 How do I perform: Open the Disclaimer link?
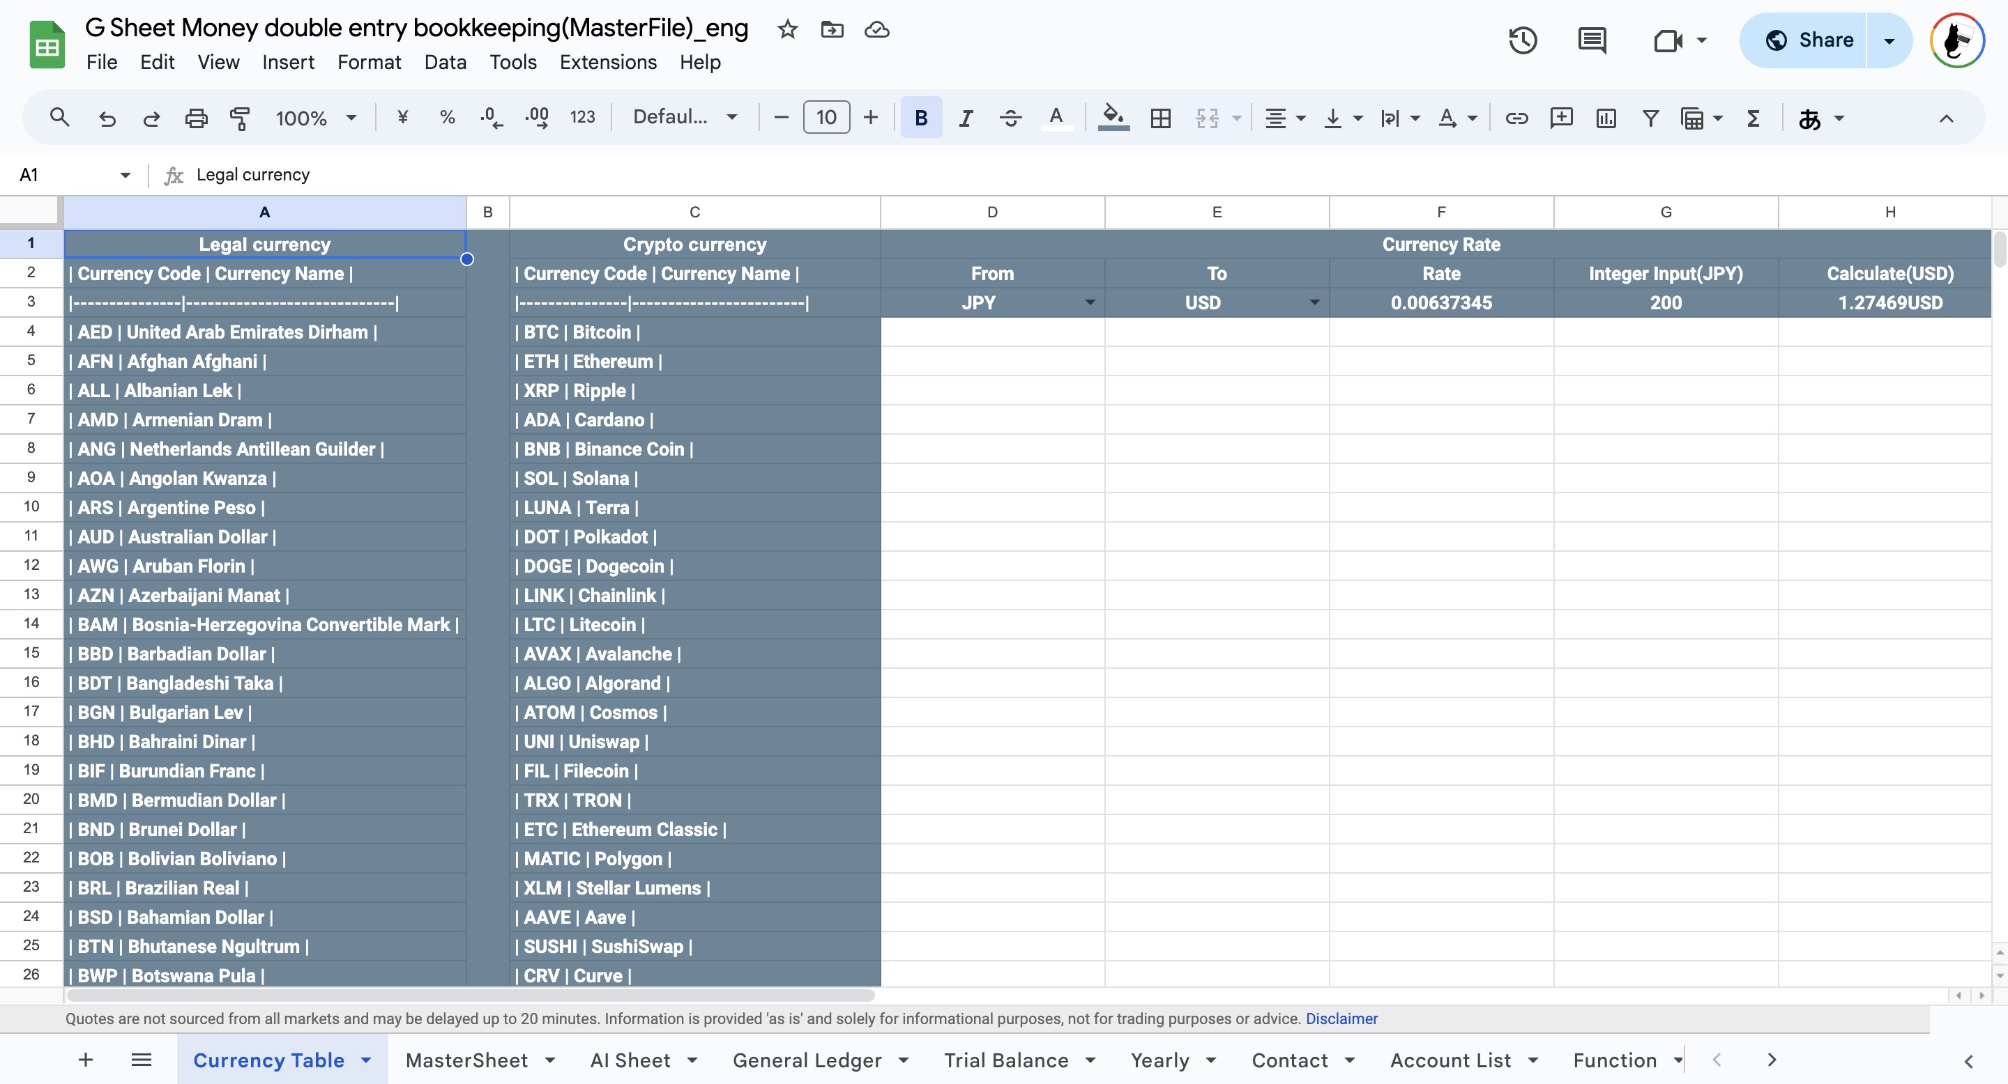point(1341,1019)
